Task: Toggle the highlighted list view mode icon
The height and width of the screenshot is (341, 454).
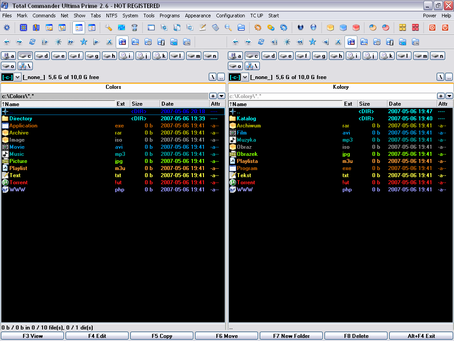Action: pyautogui.click(x=79, y=28)
